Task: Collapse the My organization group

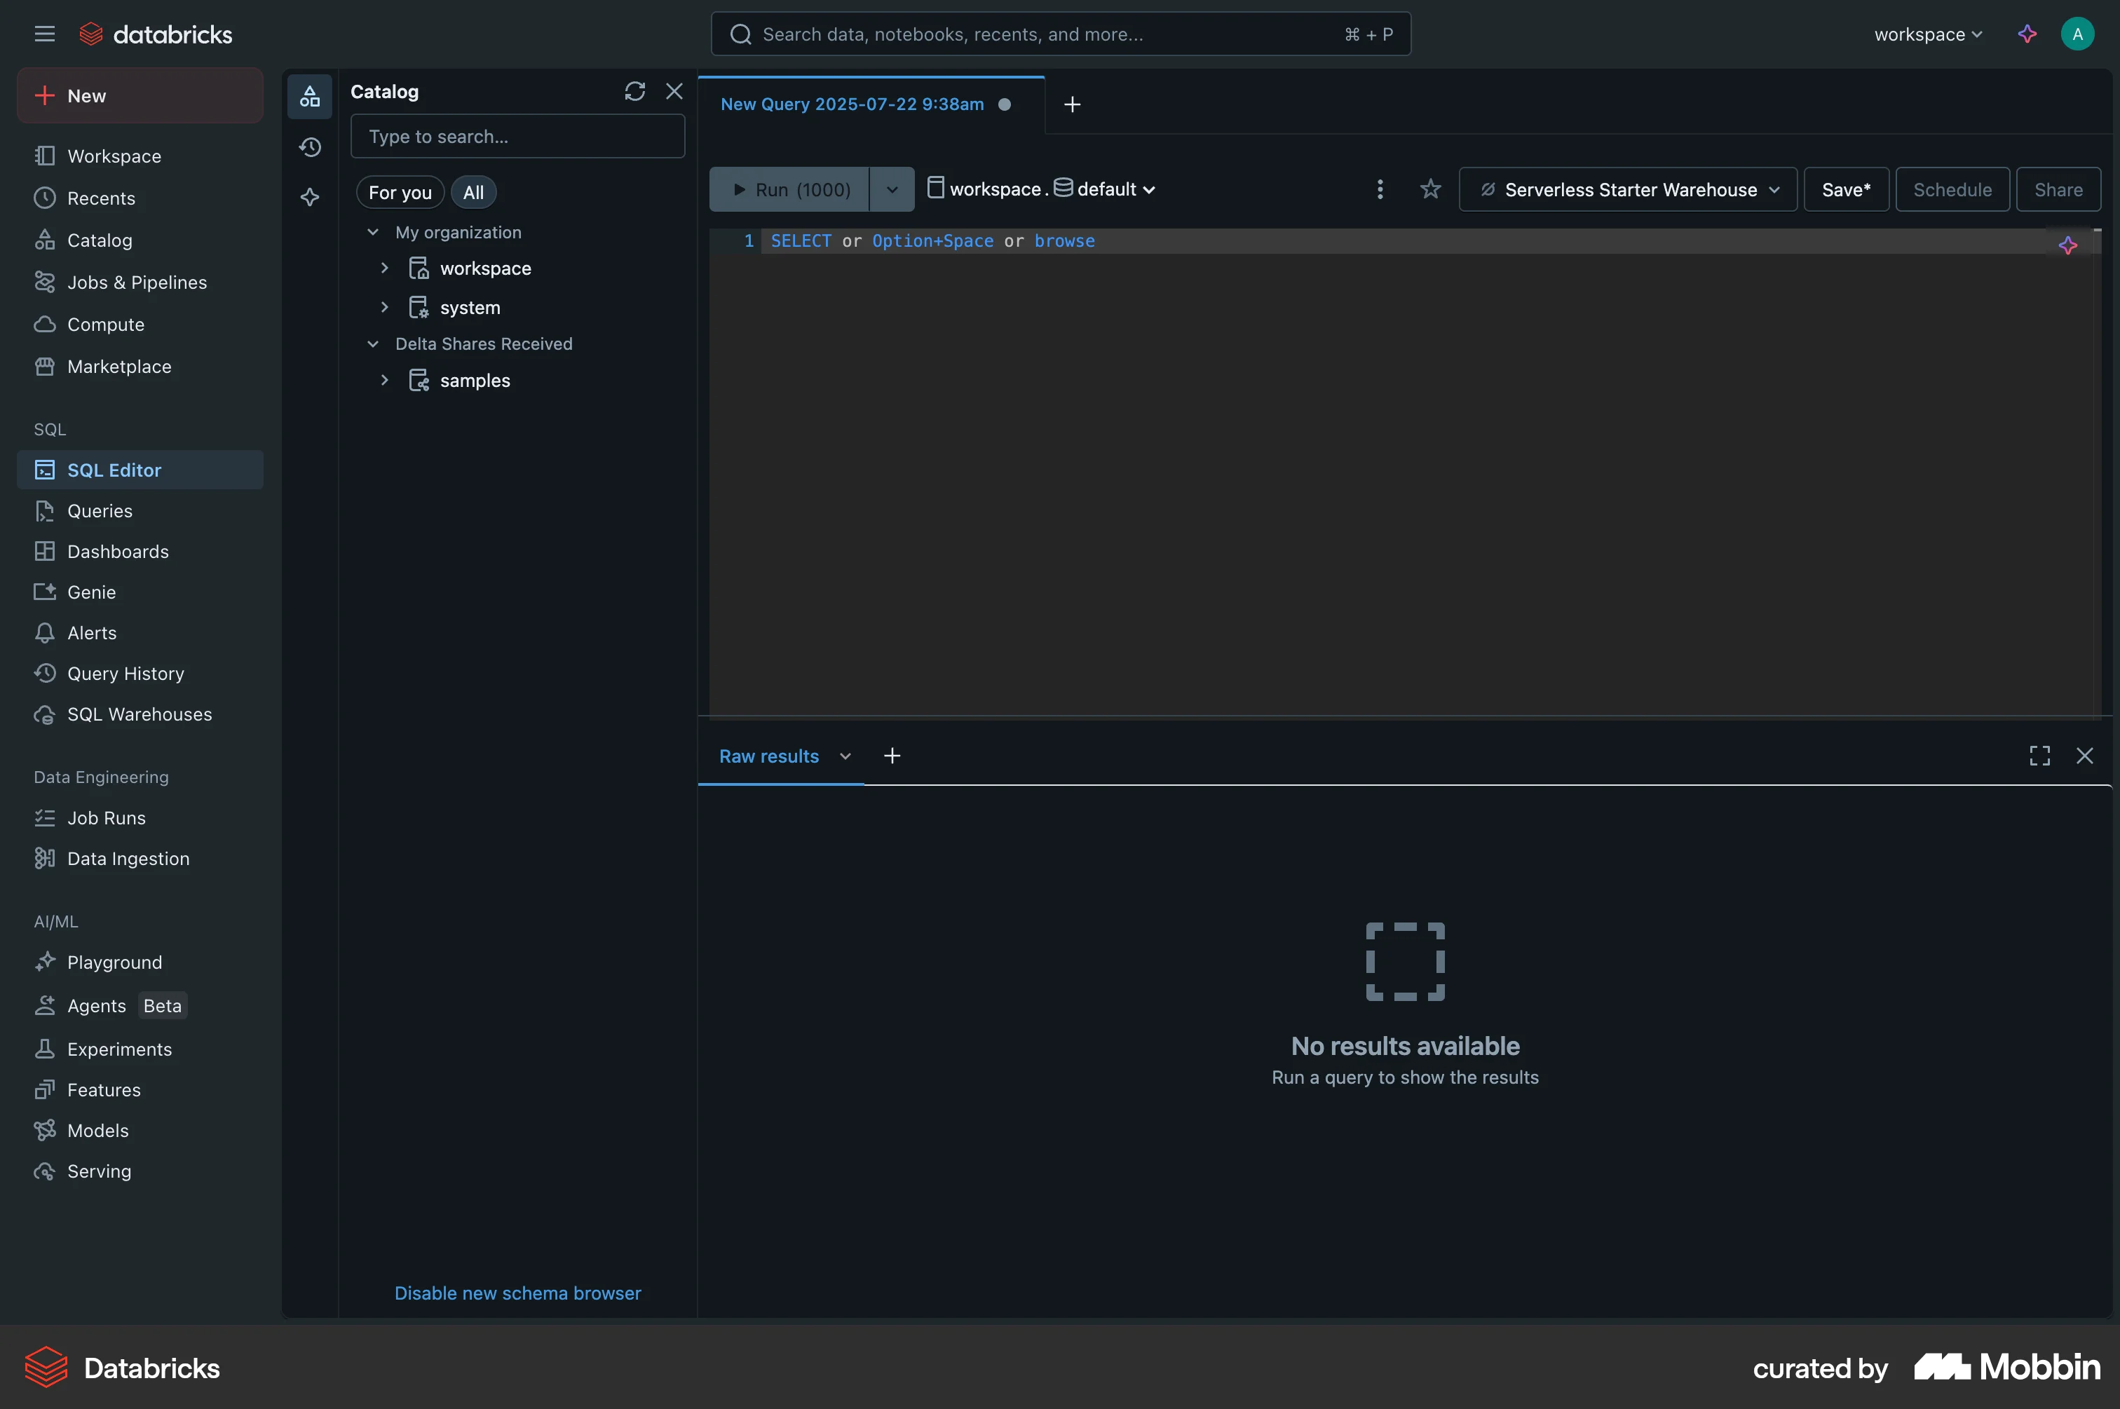Action: [x=373, y=232]
